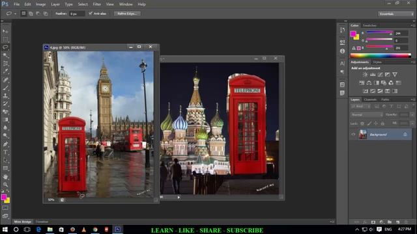Click the Refine Edge button

(x=127, y=14)
